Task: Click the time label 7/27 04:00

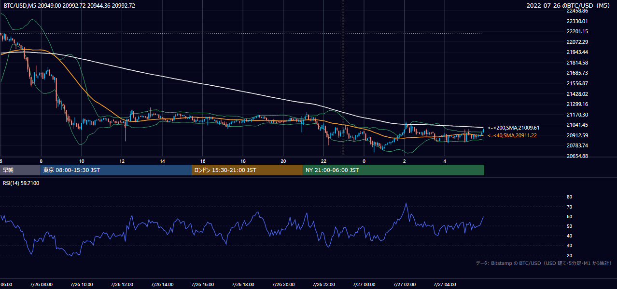Action: 445,285
